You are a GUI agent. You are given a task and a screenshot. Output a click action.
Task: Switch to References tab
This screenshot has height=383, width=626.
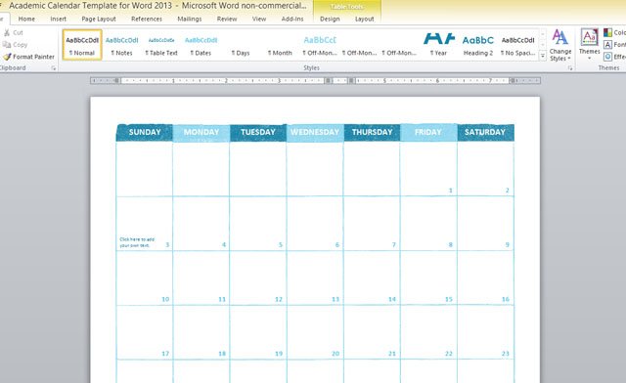click(x=147, y=19)
